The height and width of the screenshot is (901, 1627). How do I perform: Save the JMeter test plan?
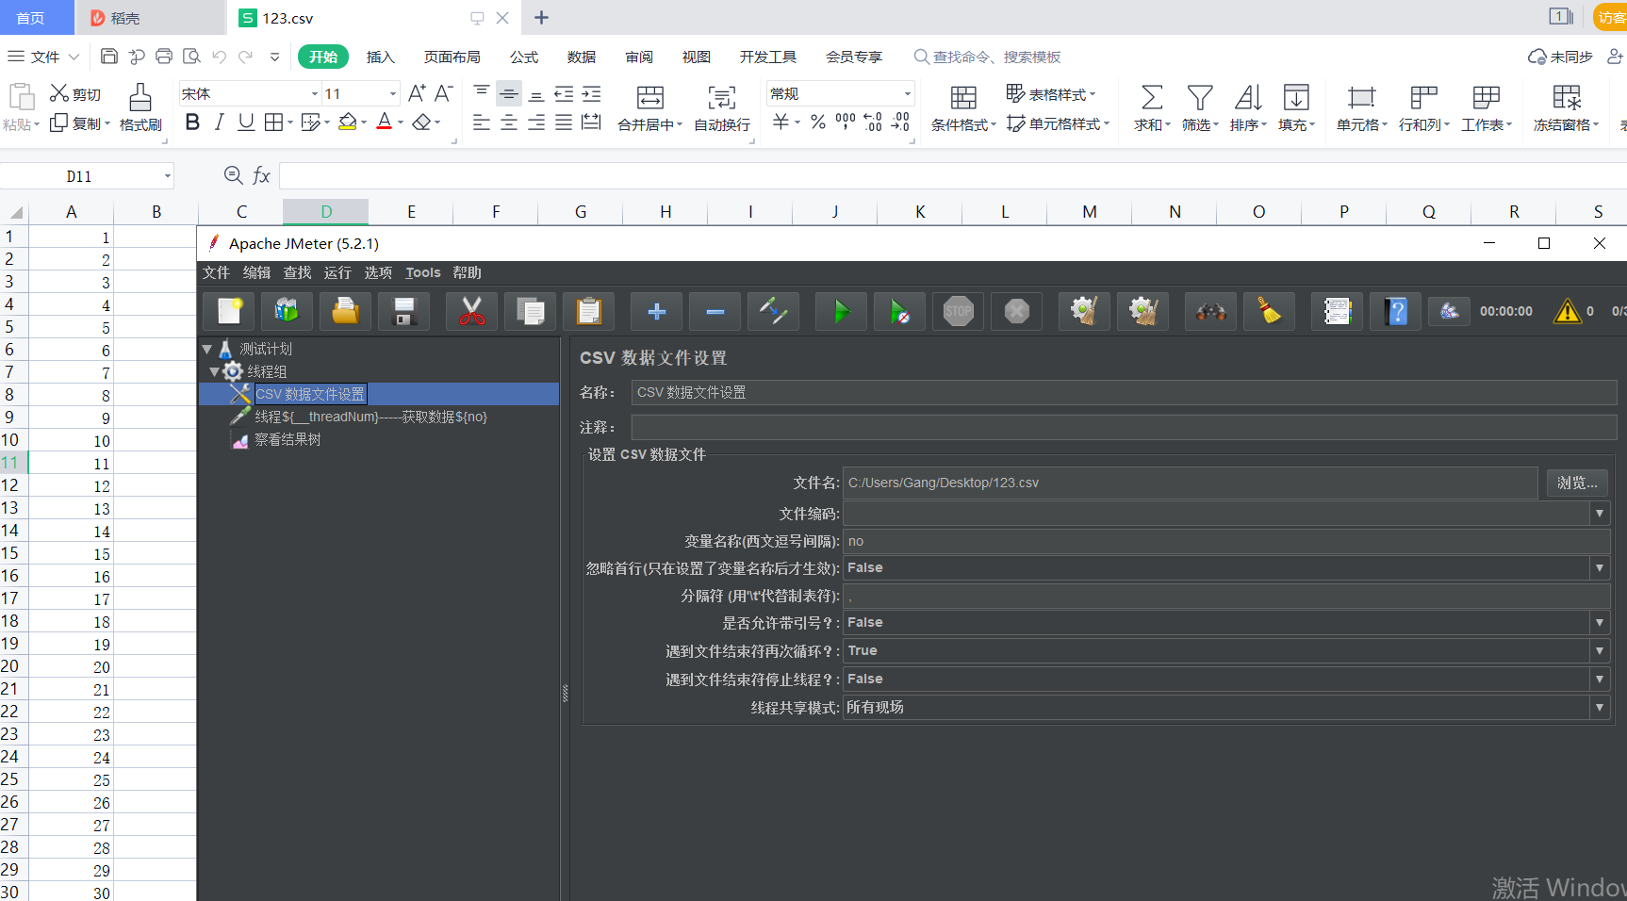403,311
